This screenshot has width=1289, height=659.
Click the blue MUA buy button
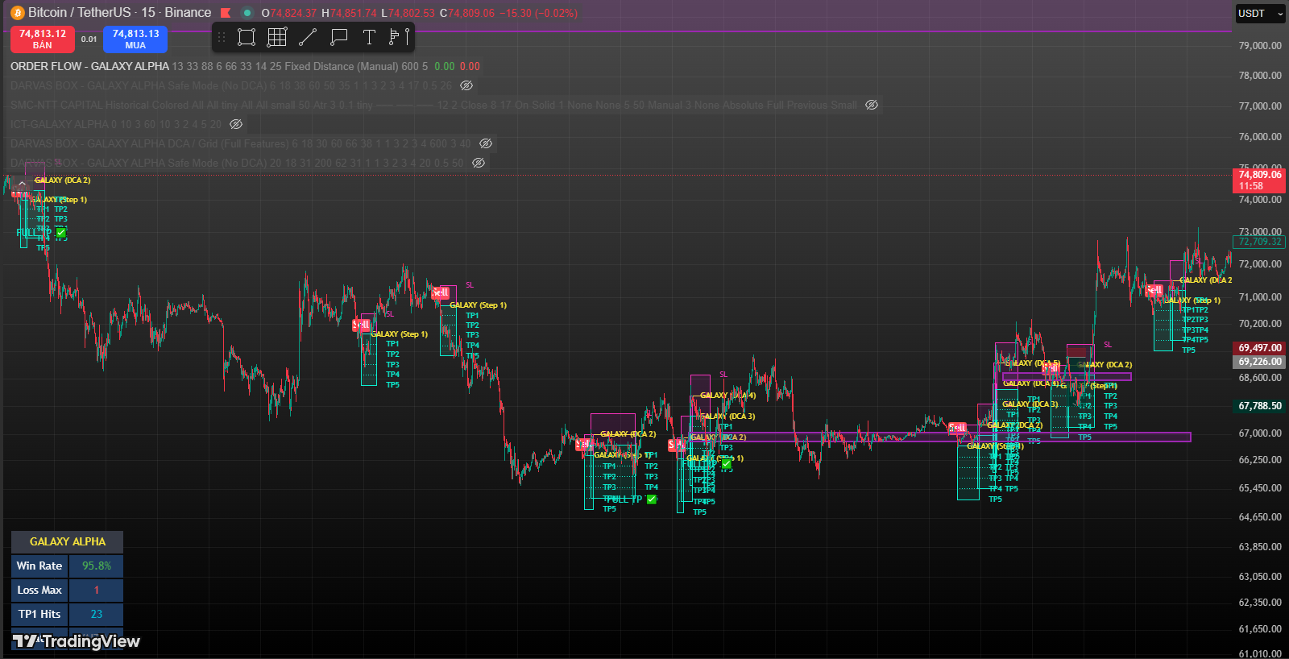[135, 39]
